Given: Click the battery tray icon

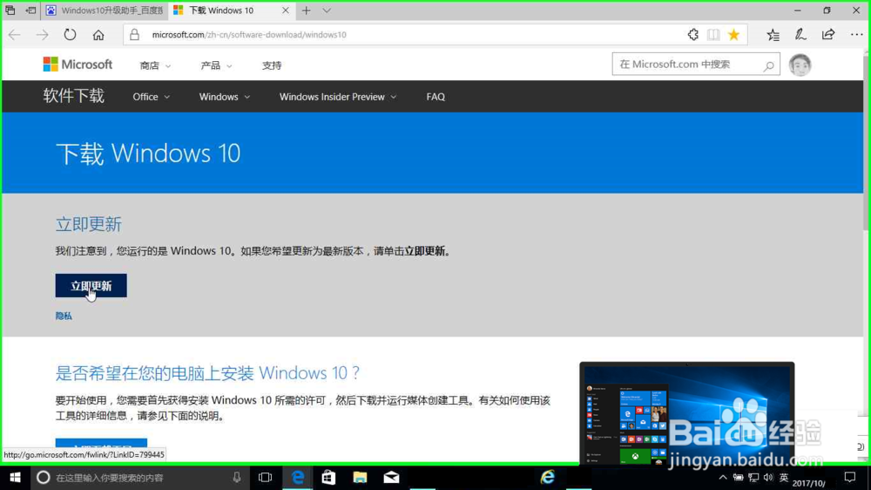Looking at the screenshot, I should coord(739,477).
